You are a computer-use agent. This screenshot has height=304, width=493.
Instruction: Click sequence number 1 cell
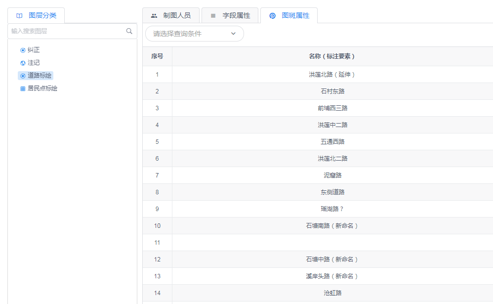(x=157, y=75)
